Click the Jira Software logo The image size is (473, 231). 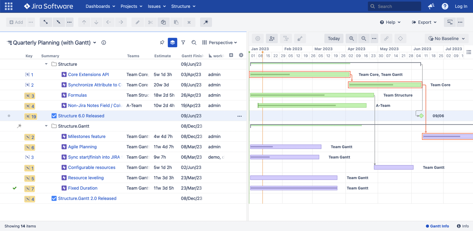coord(48,6)
